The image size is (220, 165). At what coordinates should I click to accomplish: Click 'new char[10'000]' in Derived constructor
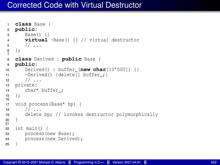[104, 69]
